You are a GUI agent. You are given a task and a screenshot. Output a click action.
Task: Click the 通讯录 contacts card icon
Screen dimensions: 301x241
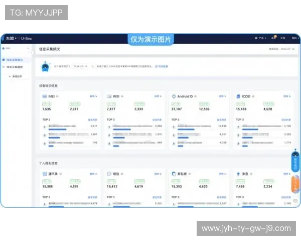pos(45,174)
